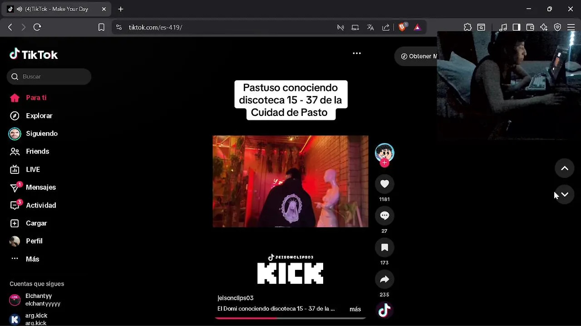Open browser share page icon
Image resolution: width=581 pixels, height=326 pixels.
[386, 27]
